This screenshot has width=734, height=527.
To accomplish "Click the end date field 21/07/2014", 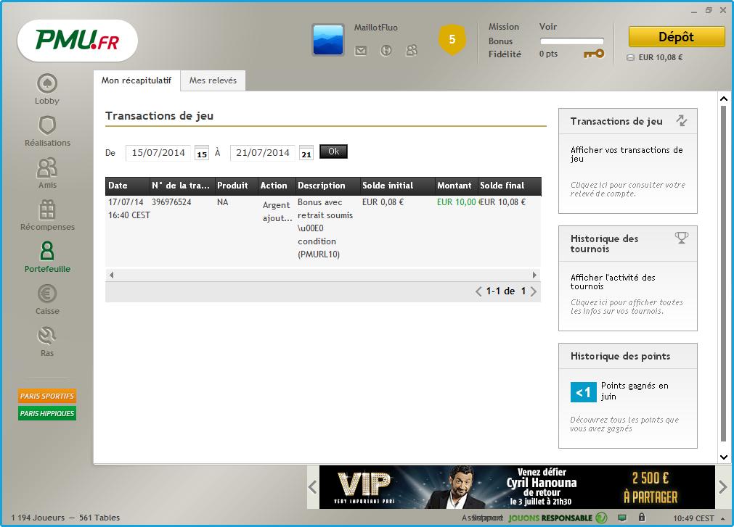I will [x=263, y=153].
